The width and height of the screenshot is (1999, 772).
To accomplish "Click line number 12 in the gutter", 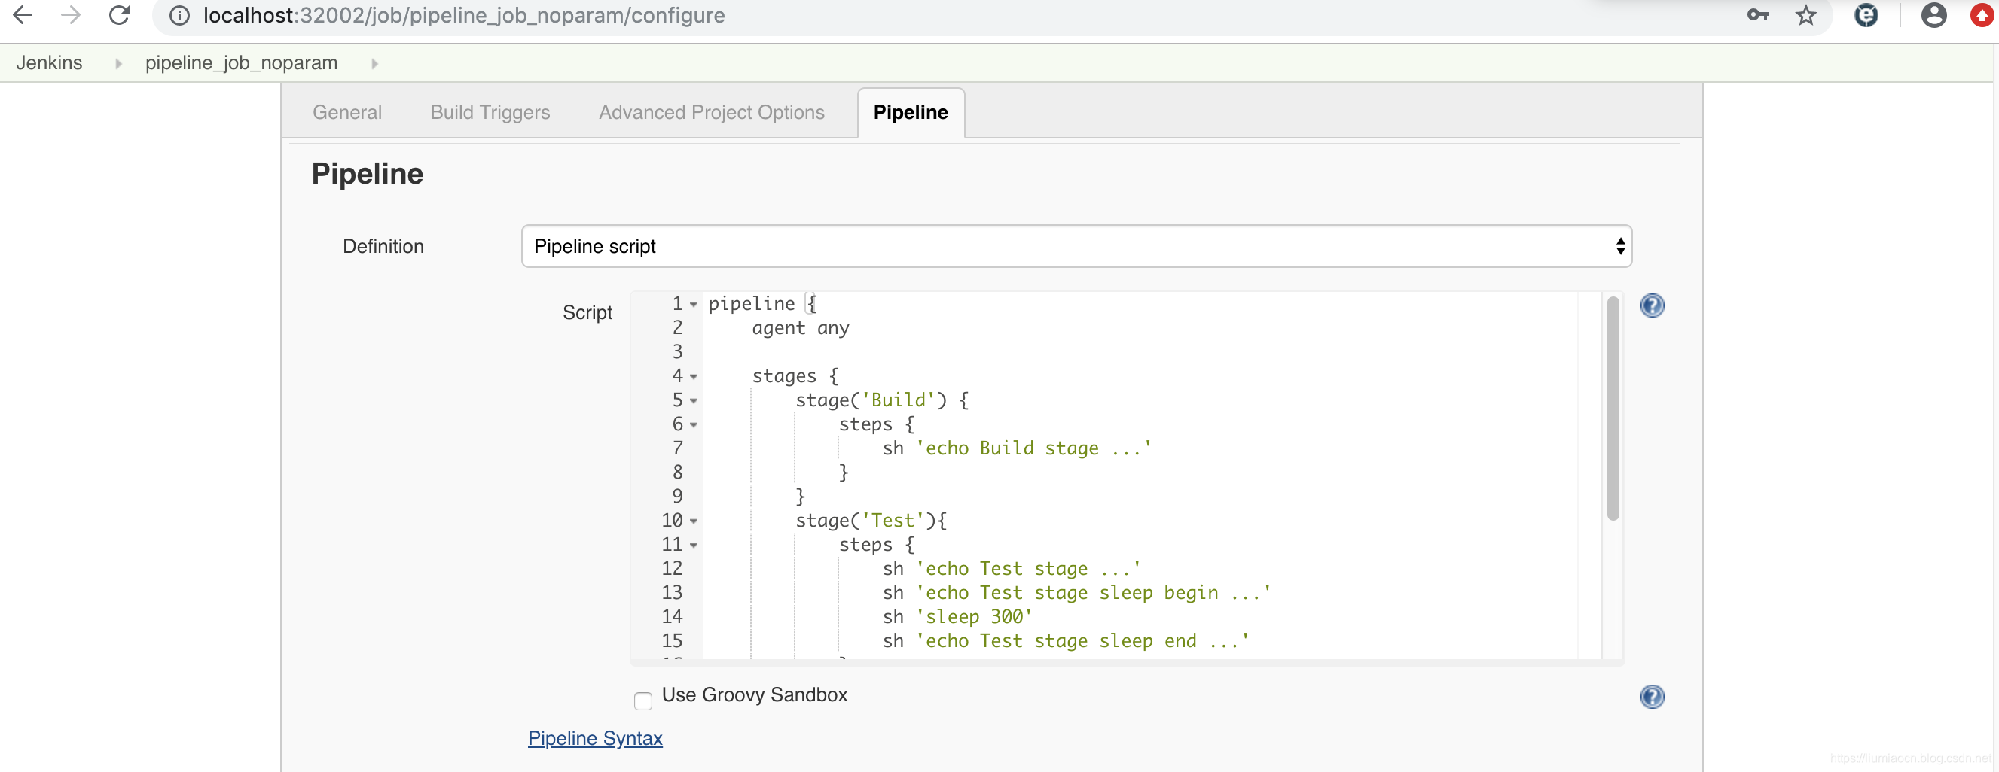I will tap(671, 569).
